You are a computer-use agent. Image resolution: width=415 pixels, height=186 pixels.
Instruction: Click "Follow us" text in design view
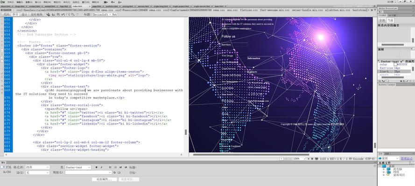228,36
